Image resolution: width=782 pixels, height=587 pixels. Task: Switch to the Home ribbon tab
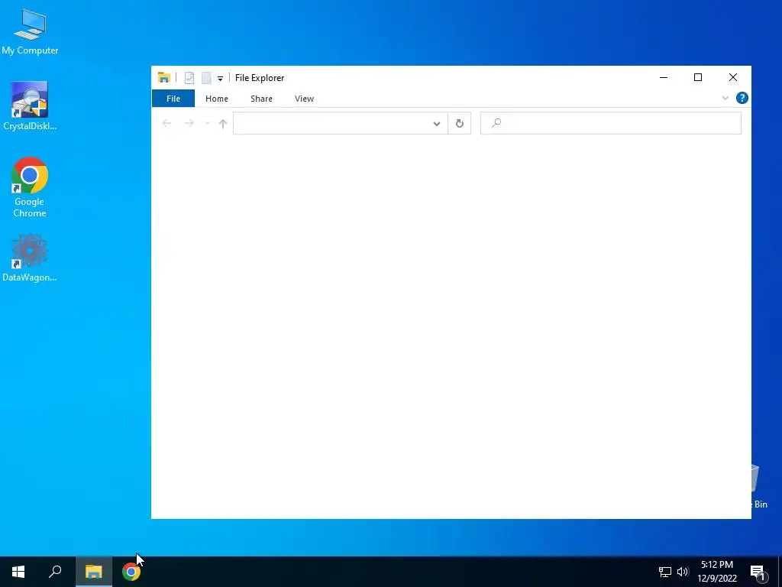click(x=216, y=99)
